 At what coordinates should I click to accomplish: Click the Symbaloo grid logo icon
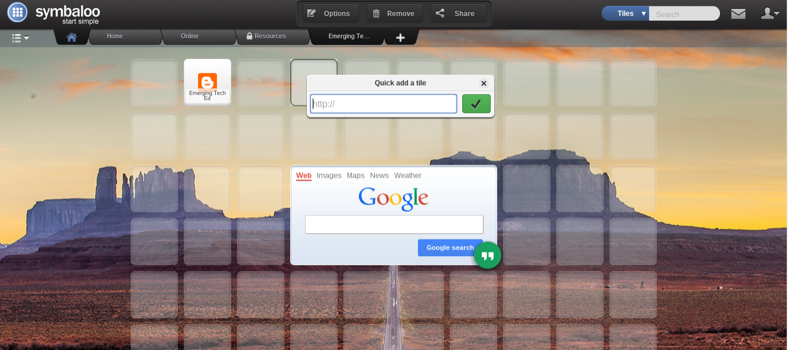(x=17, y=12)
